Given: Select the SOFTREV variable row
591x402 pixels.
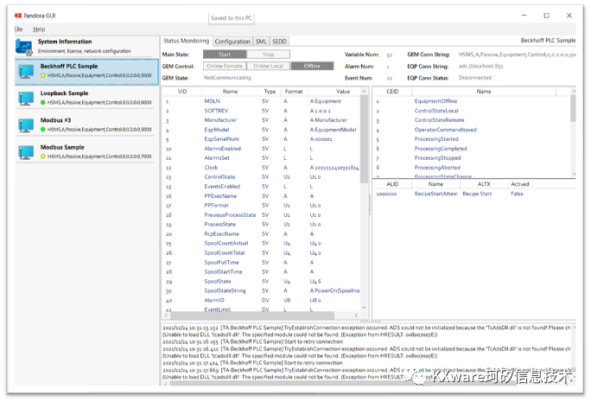Looking at the screenshot, I should (x=262, y=111).
